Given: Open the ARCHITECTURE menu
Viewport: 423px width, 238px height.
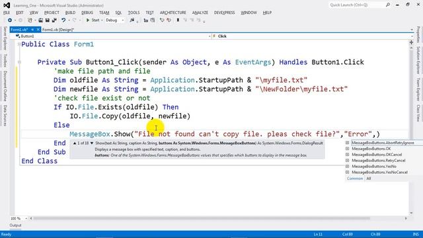Looking at the screenshot, I should (173, 13).
